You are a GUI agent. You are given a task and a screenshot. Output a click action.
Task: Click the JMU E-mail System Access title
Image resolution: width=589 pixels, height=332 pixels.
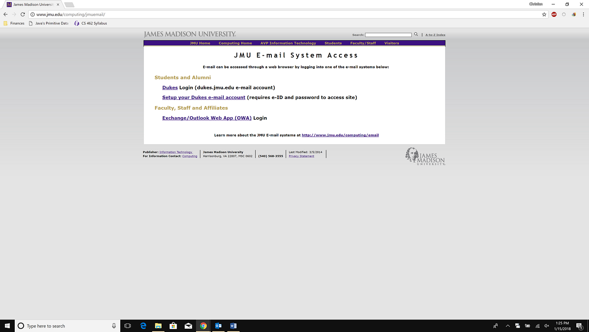296,55
